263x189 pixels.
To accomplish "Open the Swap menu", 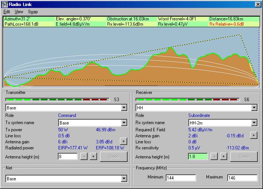I will tap(33, 12).
